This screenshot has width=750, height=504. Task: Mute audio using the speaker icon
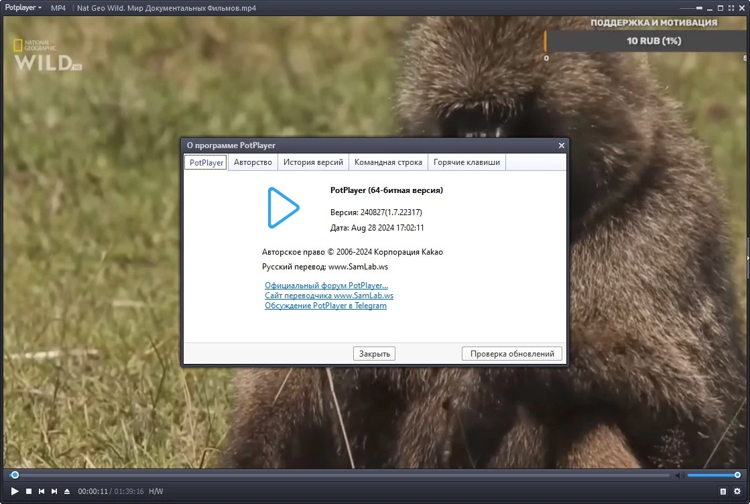[x=679, y=475]
